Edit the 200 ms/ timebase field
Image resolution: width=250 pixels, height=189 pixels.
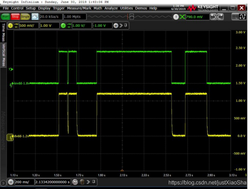pos(24,182)
